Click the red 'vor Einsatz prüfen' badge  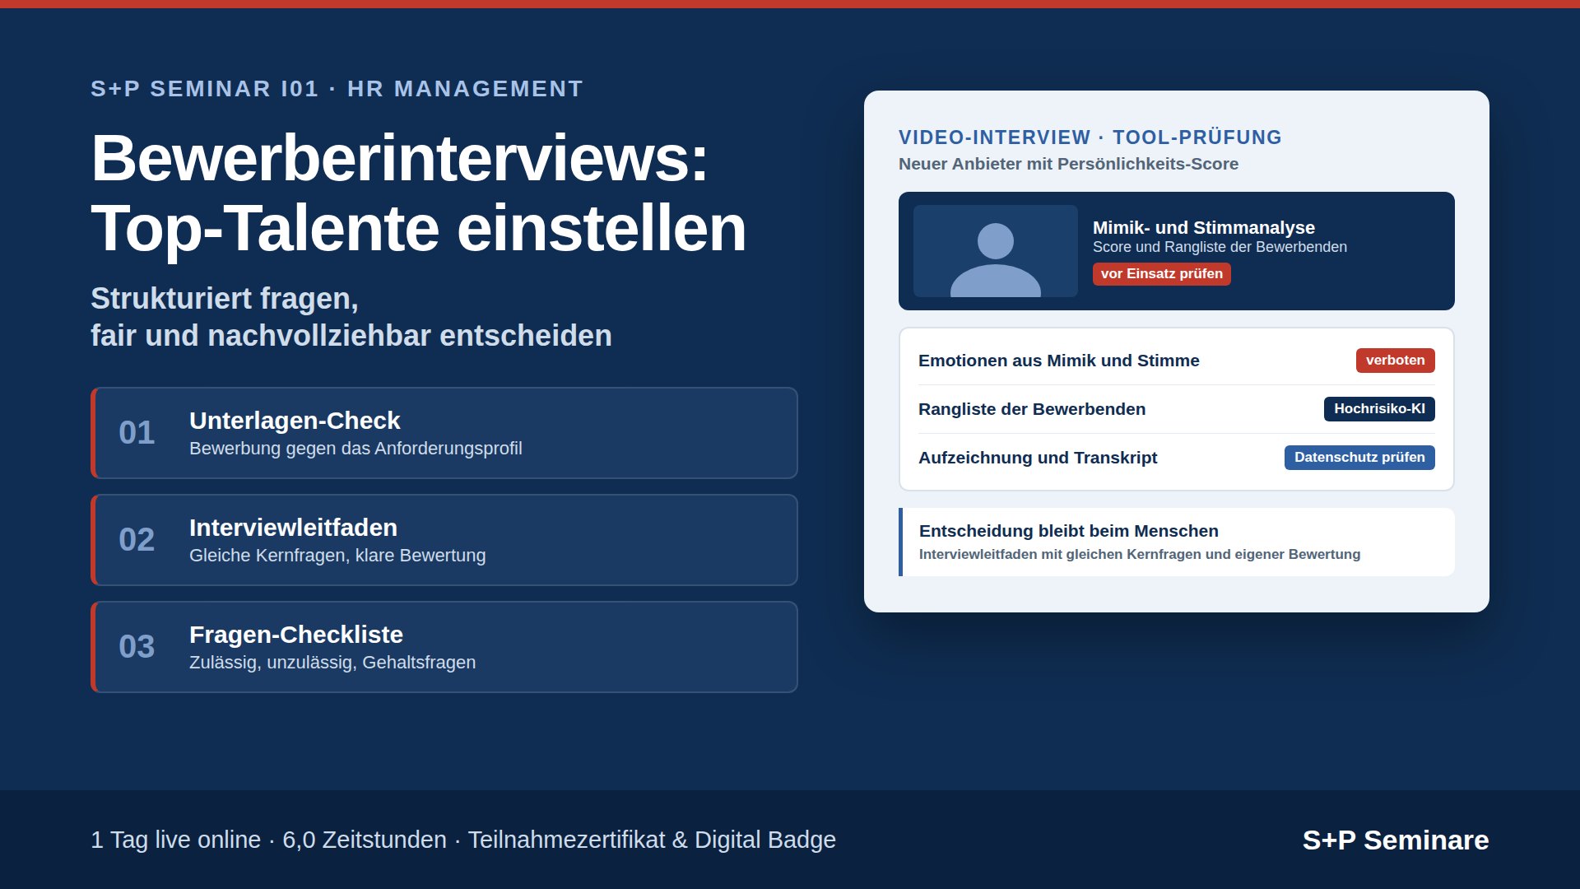[x=1161, y=274]
